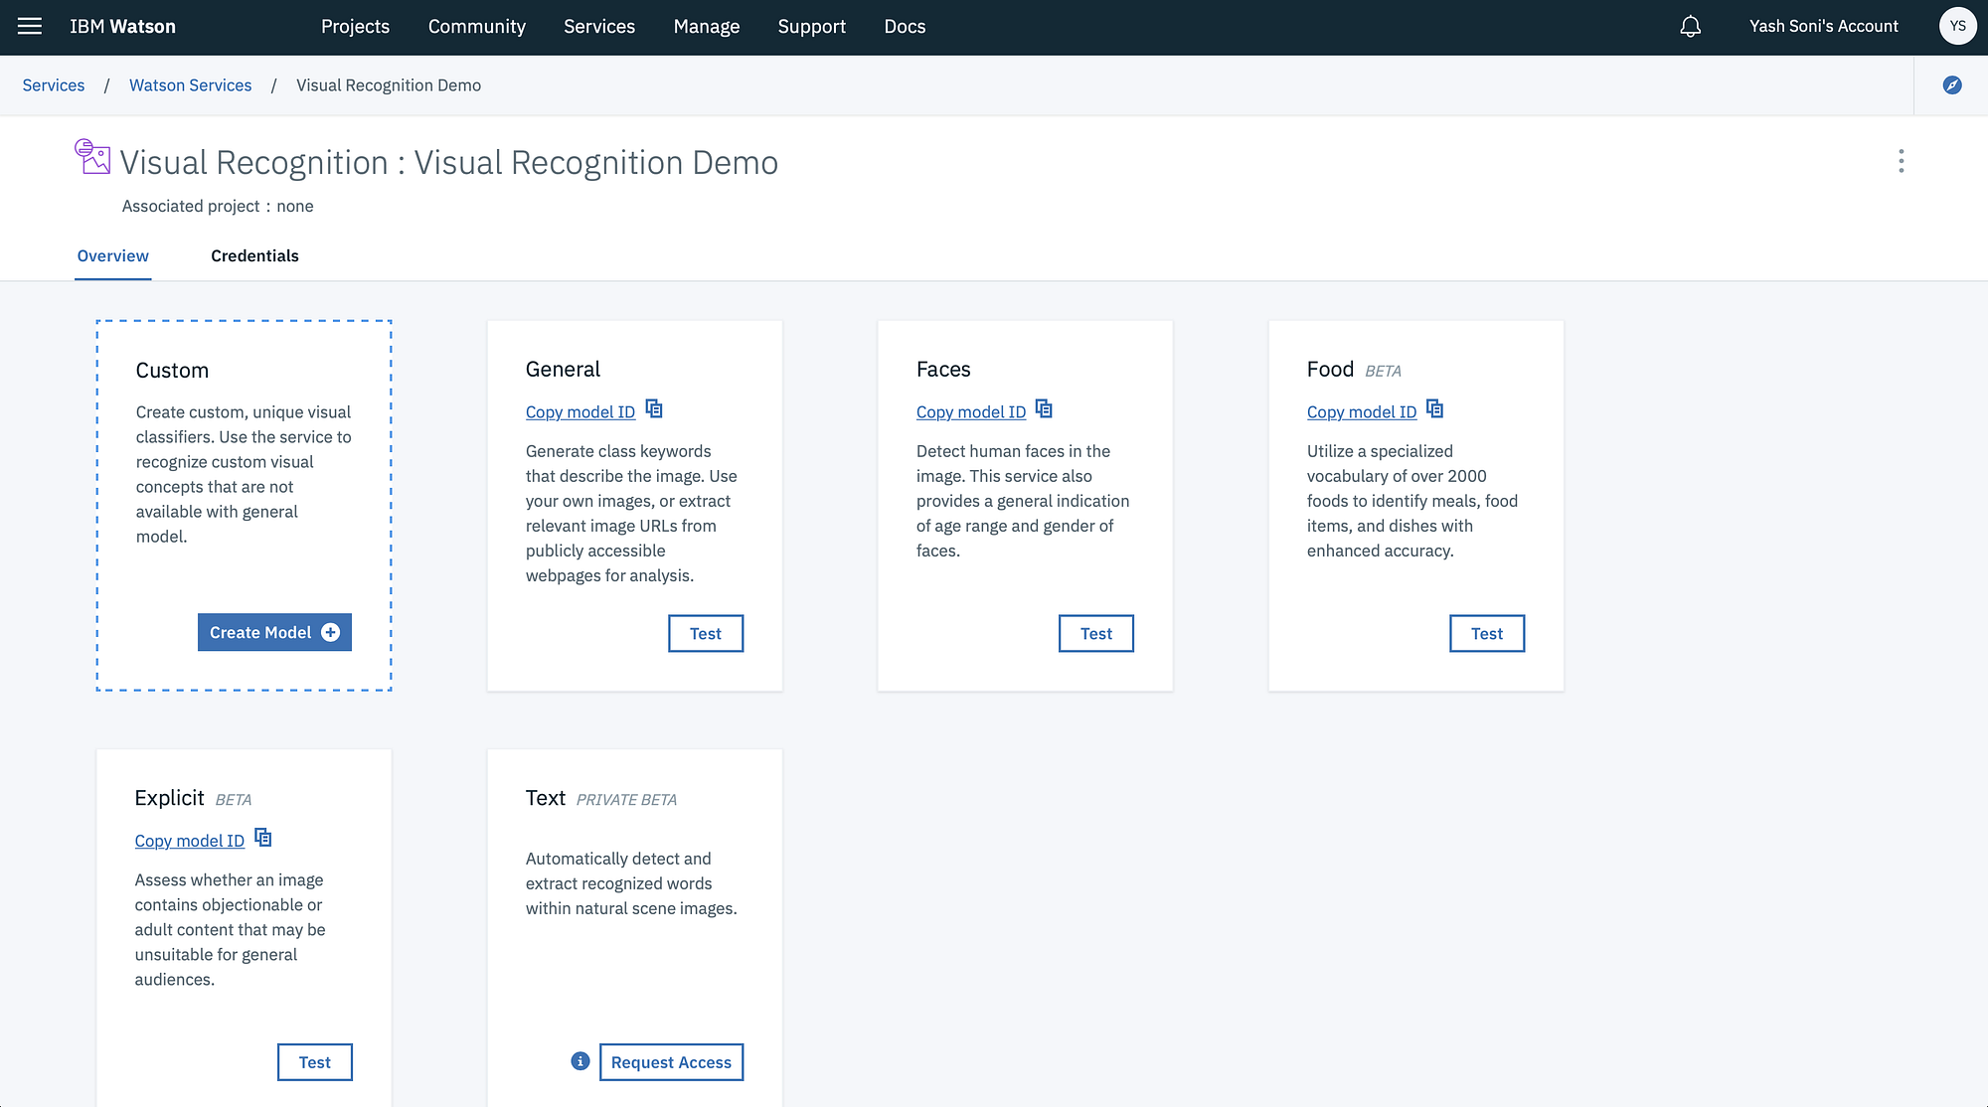Screen dimensions: 1988x1107
Task: Test the Explicit model
Action: pos(315,1062)
